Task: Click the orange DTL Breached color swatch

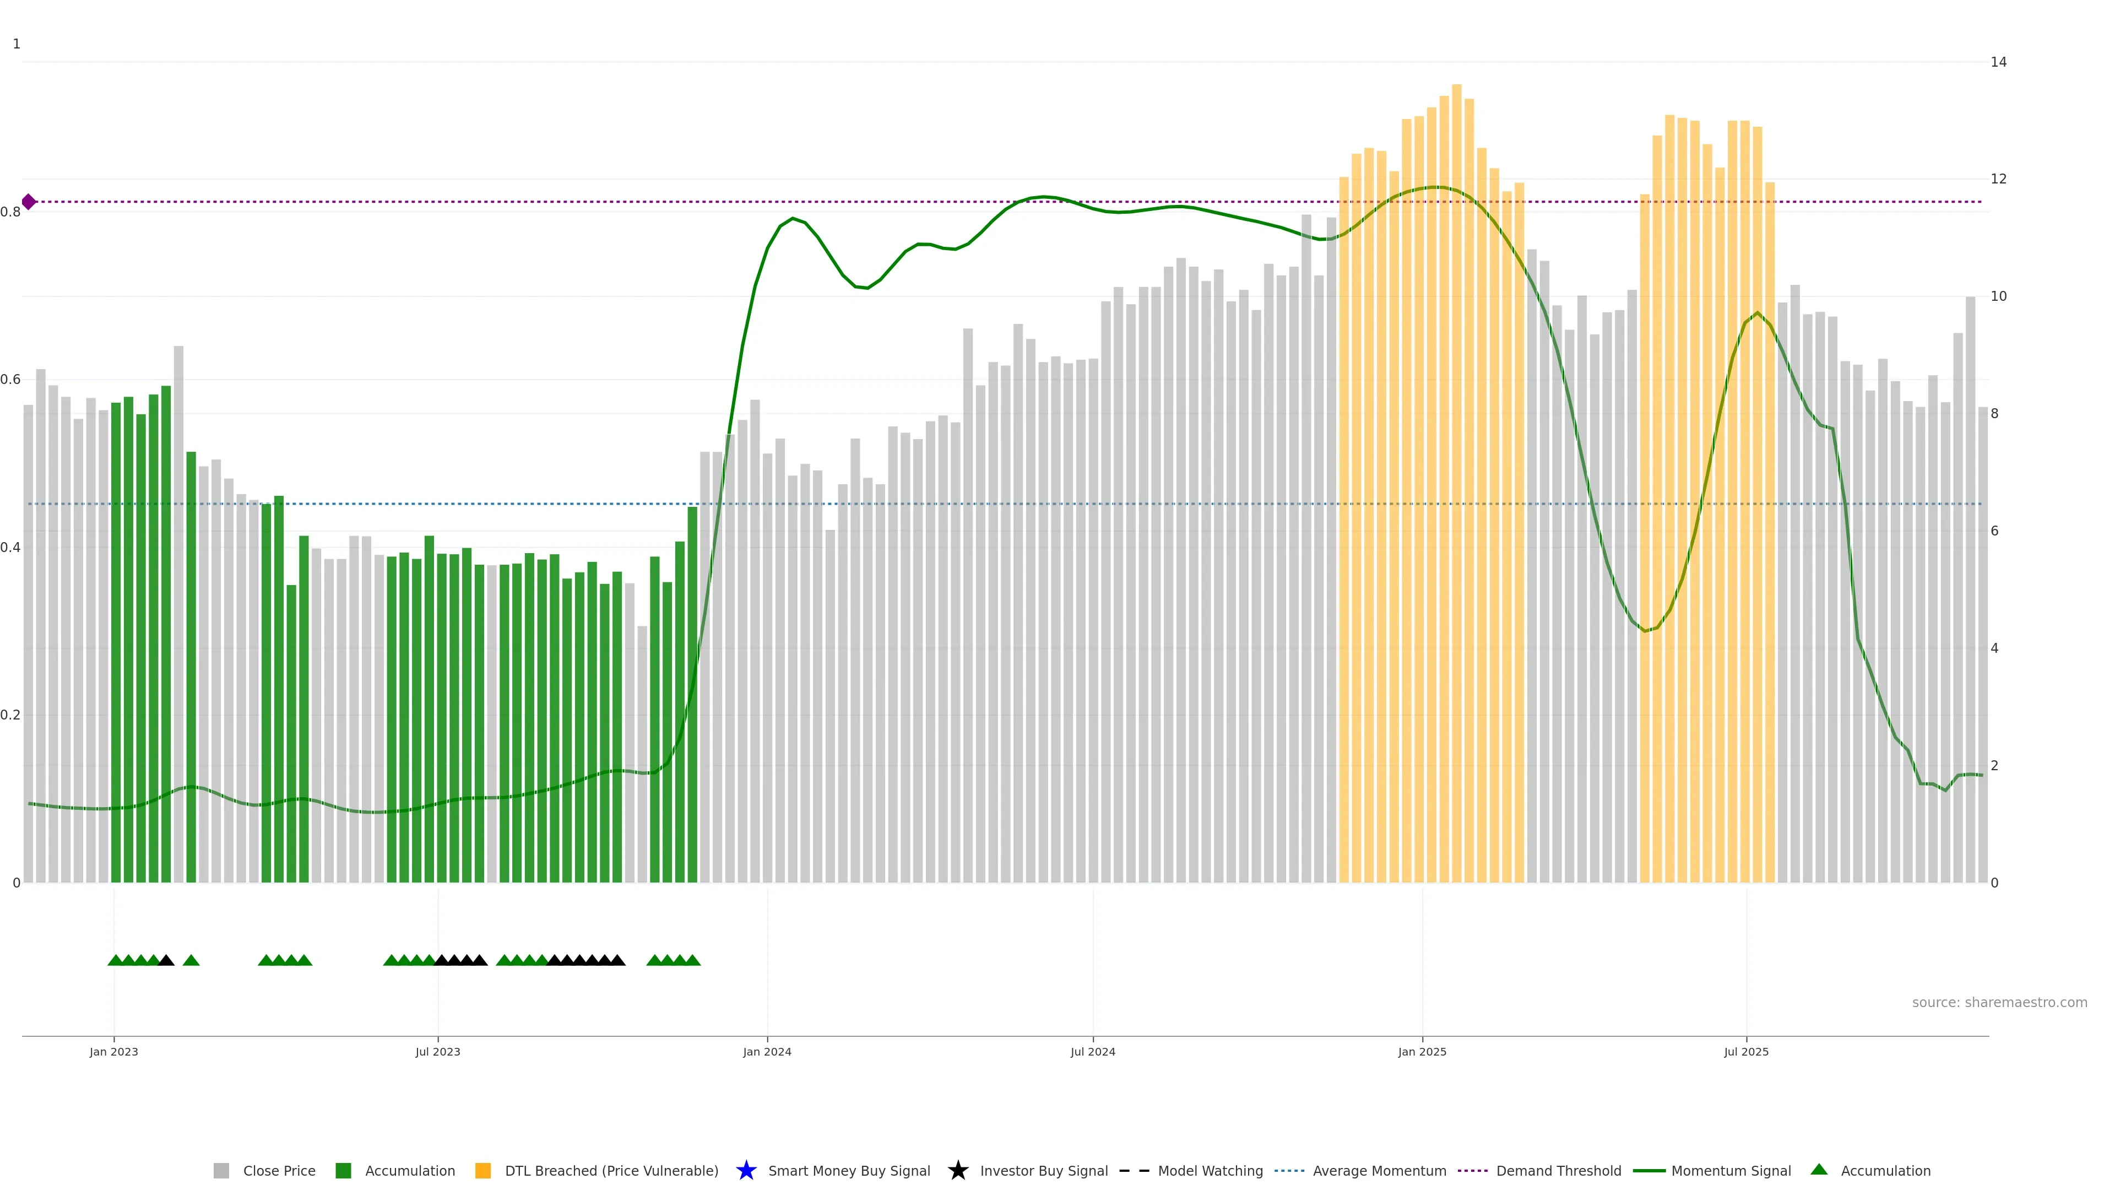Action: click(483, 1170)
